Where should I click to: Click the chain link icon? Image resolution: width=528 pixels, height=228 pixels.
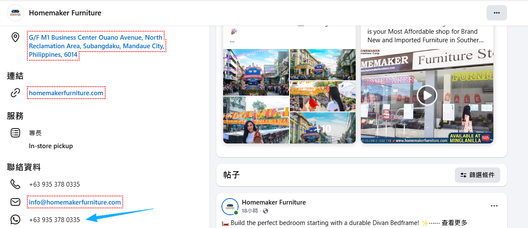(15, 93)
